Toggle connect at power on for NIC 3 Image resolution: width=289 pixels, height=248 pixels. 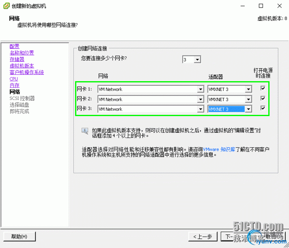(263, 108)
